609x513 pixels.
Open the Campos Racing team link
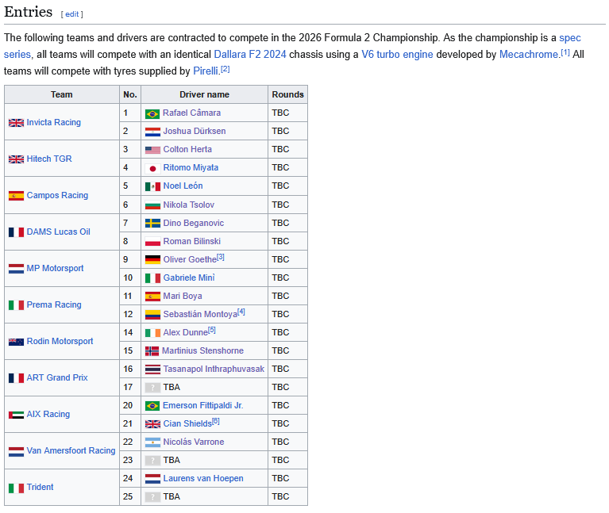click(x=57, y=195)
